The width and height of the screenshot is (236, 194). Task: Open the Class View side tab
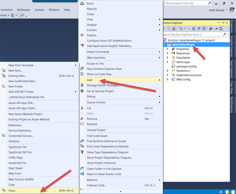[232, 87]
